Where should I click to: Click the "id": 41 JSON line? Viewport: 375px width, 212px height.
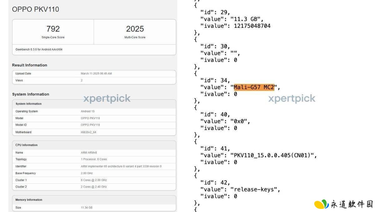click(x=215, y=148)
